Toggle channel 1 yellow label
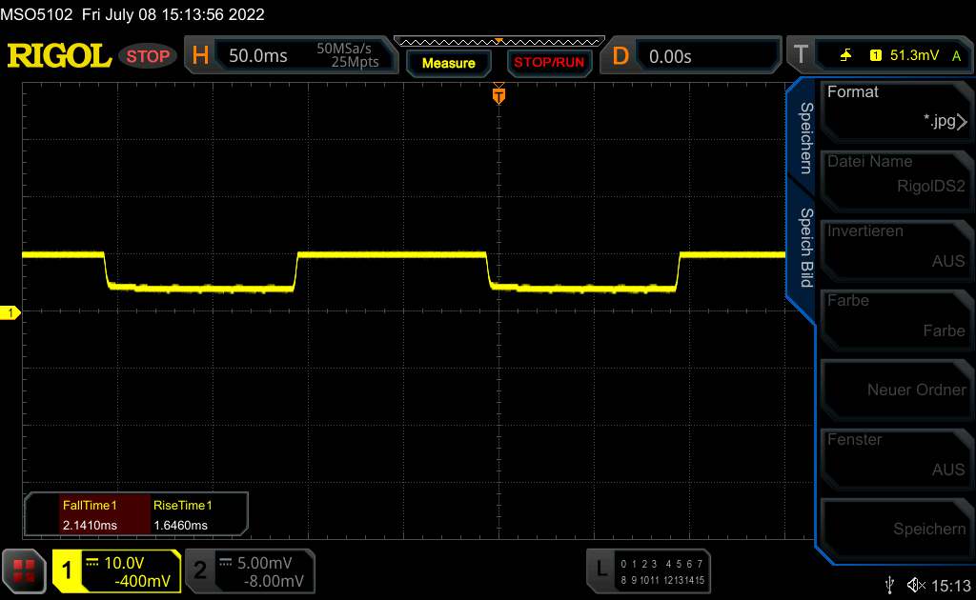This screenshot has height=600, width=976. point(68,570)
